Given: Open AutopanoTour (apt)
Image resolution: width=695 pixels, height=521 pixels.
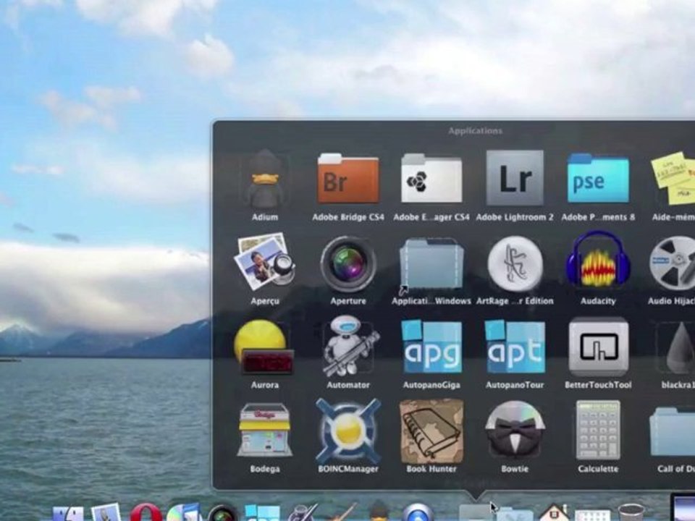Looking at the screenshot, I should [515, 347].
